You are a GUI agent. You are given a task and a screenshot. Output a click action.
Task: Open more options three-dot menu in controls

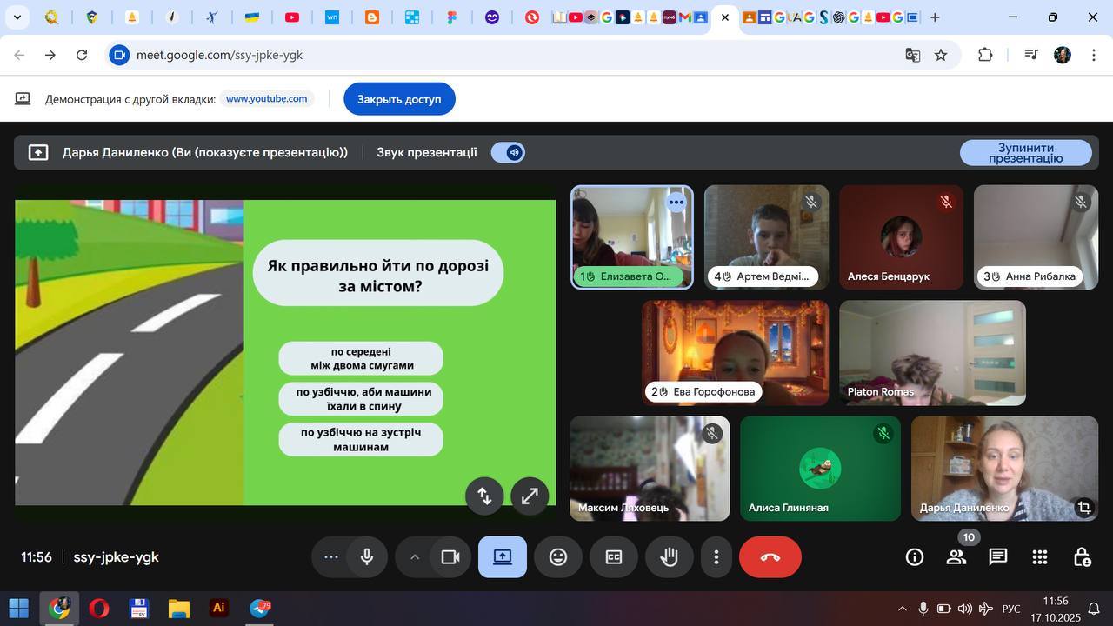pyautogui.click(x=716, y=557)
